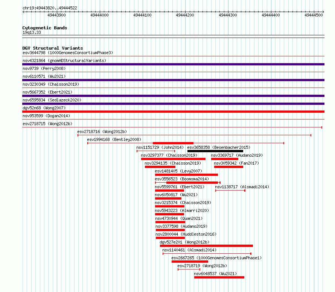Image resolution: width=335 pixels, height=292 pixels.
Task: Select the nsv1140461 (Alsmadi2014) label
Action: coord(189,250)
